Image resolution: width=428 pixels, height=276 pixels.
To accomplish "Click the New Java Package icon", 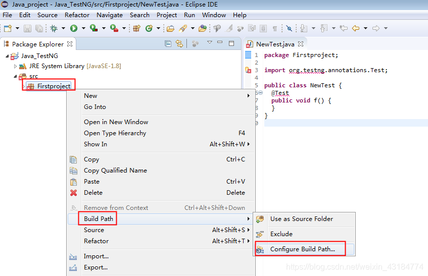I will (136, 28).
